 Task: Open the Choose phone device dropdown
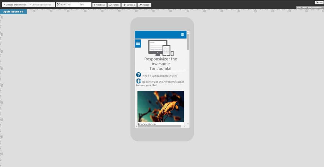(x=15, y=5)
